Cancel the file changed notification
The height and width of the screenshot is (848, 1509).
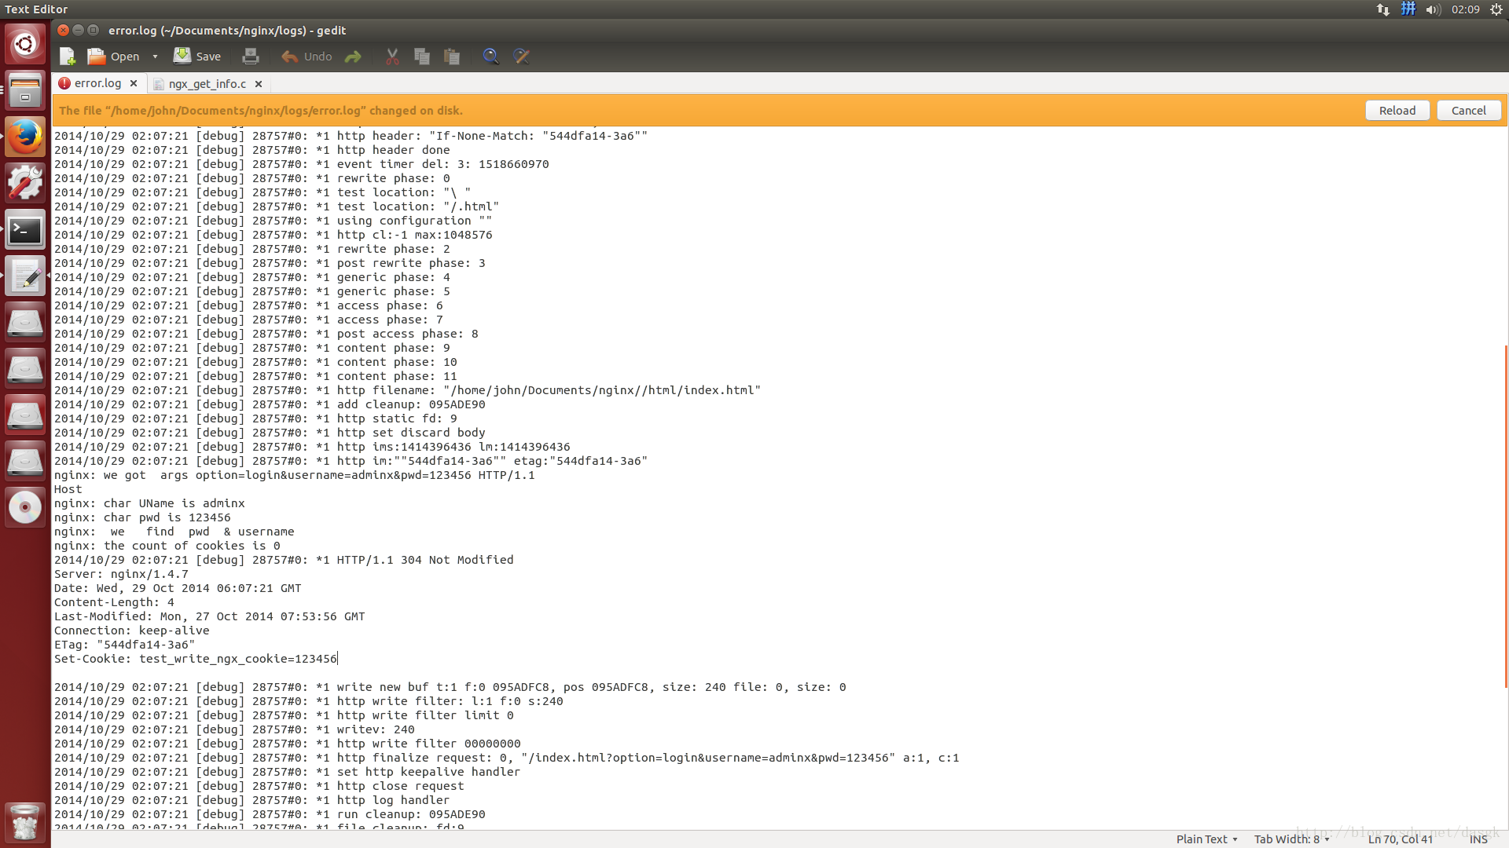coord(1468,111)
